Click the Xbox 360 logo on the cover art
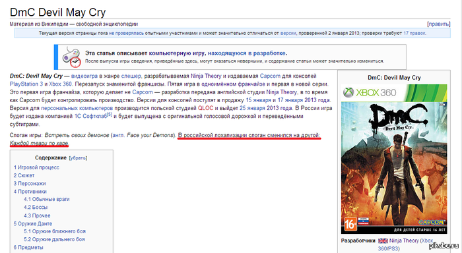The image size is (462, 253). coord(370,93)
